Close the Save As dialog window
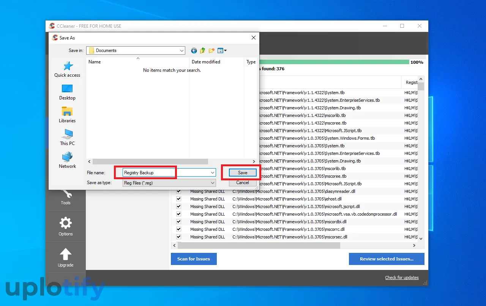Image resolution: width=486 pixels, height=306 pixels. (254, 38)
